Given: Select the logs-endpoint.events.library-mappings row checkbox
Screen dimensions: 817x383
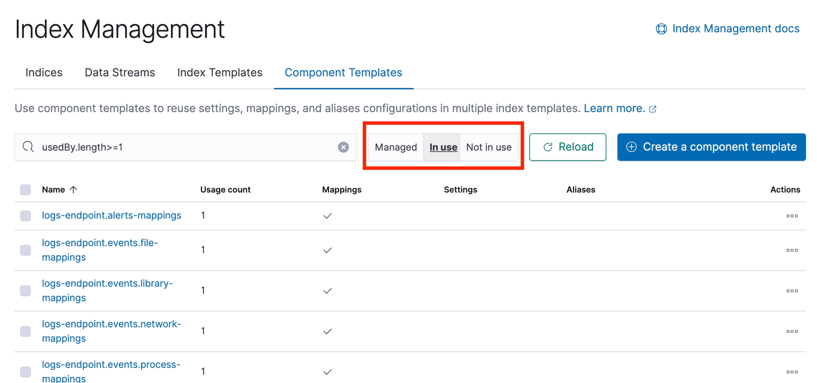Looking at the screenshot, I should (26, 291).
